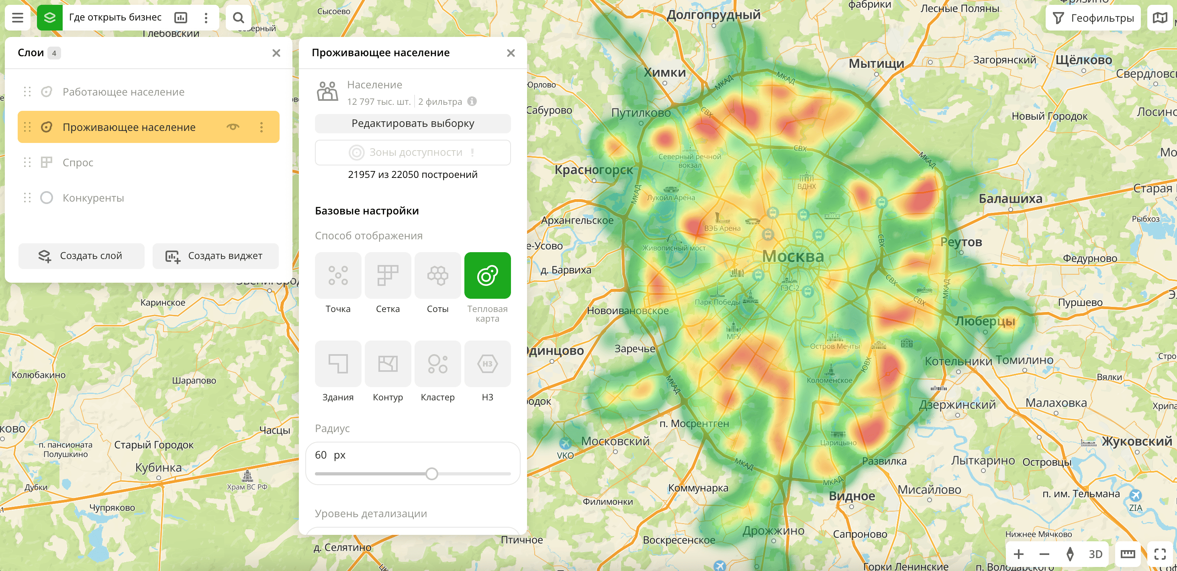The image size is (1177, 571).
Task: Close the Проживающее население settings panel
Action: coord(511,53)
